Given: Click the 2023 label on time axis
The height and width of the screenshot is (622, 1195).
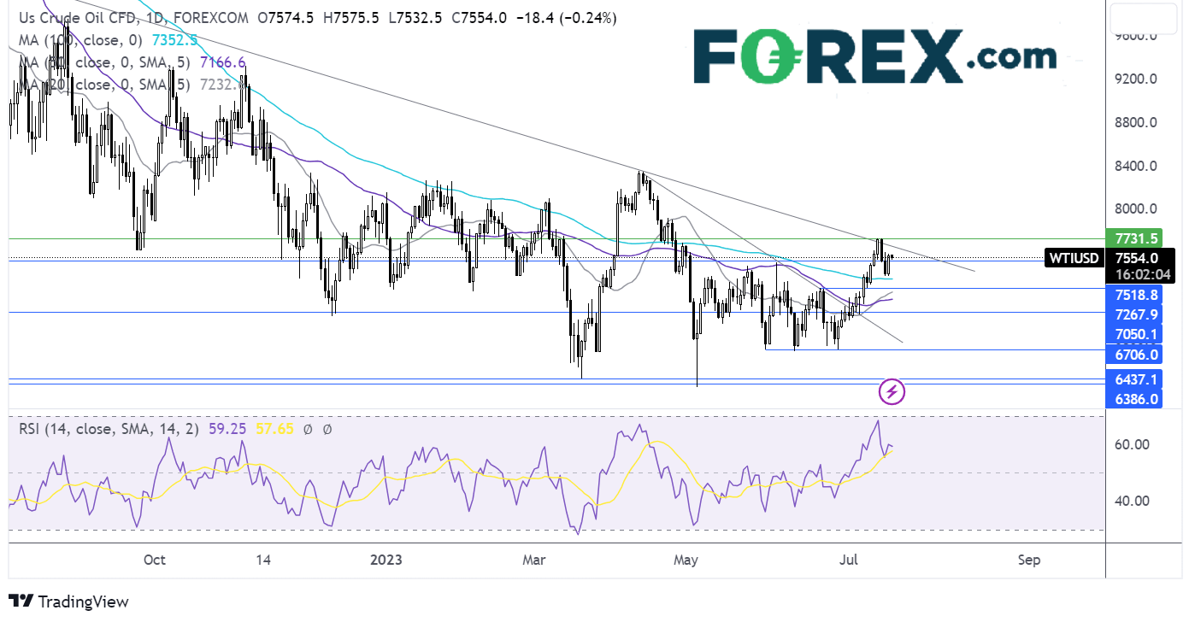Looking at the screenshot, I should click(386, 560).
